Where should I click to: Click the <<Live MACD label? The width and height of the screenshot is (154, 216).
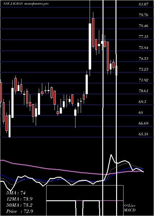pyautogui.click(x=130, y=208)
